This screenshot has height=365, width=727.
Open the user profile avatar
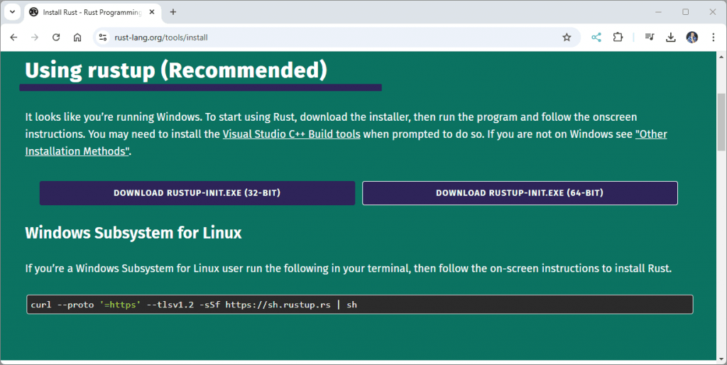click(x=692, y=38)
